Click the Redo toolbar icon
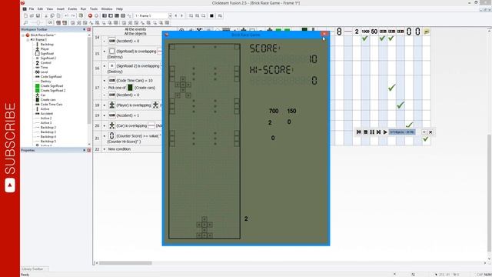The image size is (492, 277). pyautogui.click(x=73, y=15)
